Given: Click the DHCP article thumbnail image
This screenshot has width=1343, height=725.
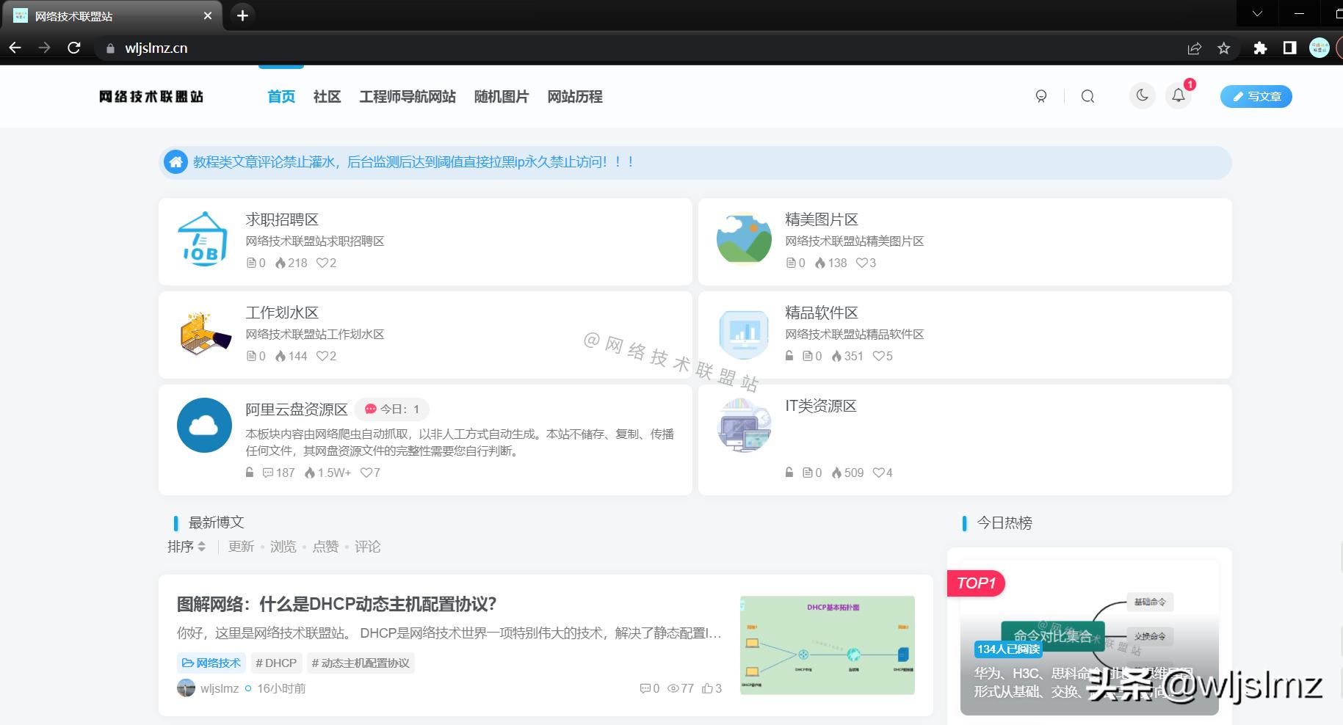Looking at the screenshot, I should (827, 644).
